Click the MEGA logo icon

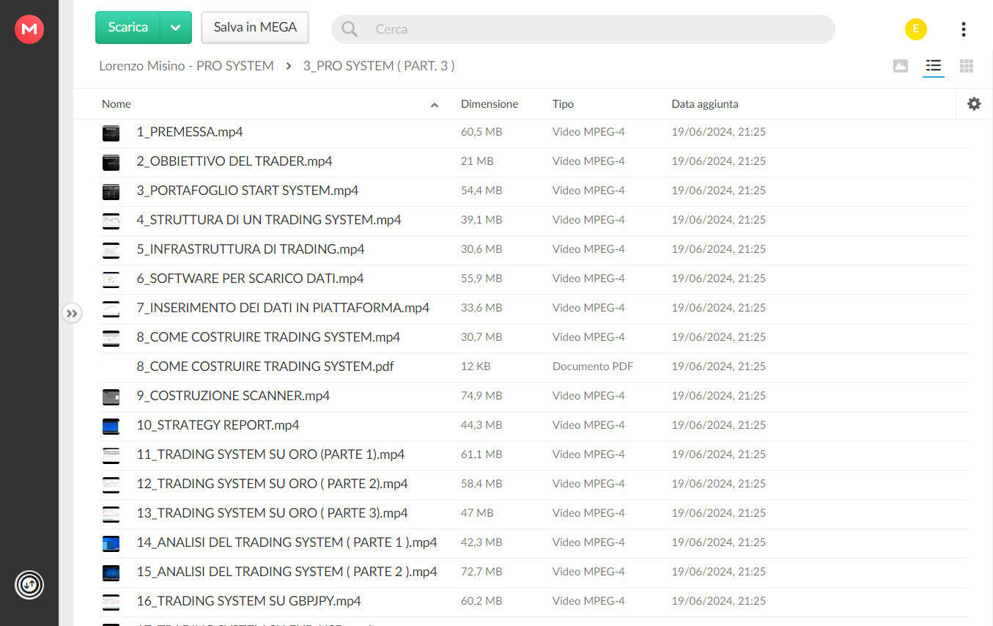click(x=29, y=29)
